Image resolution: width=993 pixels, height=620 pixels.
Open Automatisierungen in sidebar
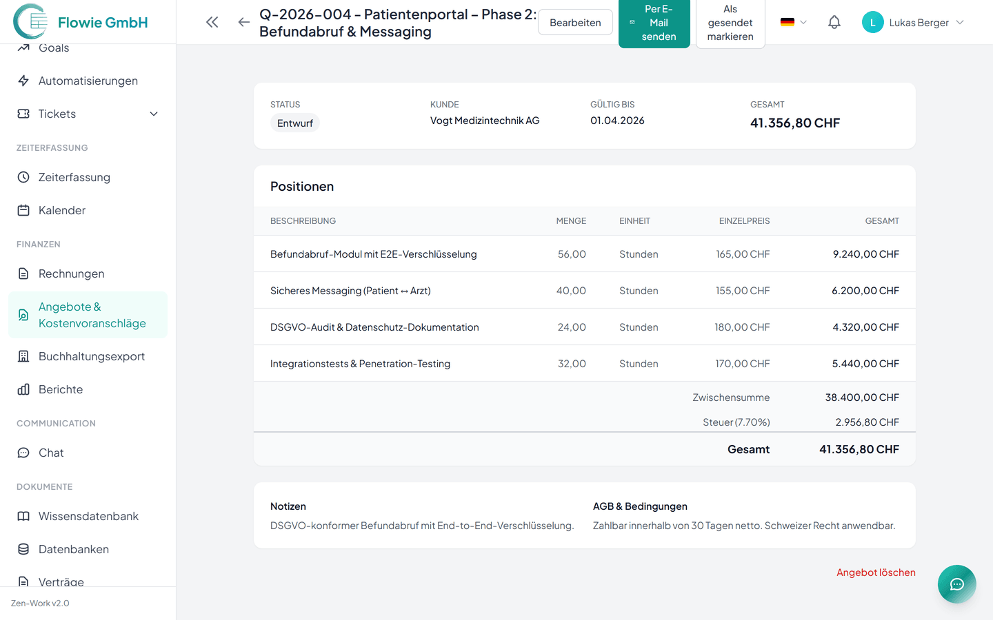click(88, 81)
